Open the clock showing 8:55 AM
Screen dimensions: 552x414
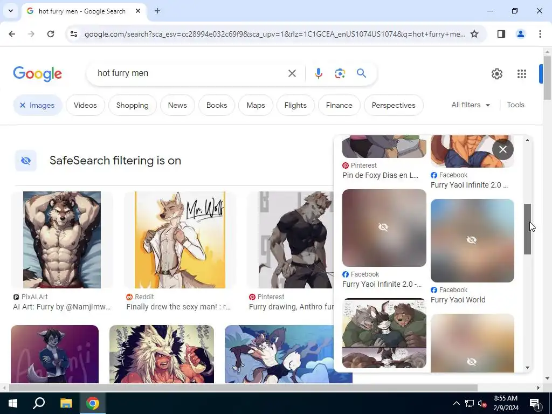[506, 403]
